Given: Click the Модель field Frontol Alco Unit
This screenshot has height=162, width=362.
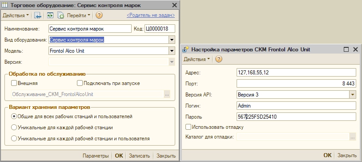Looking at the screenshot, I should pyautogui.click(x=109, y=51).
